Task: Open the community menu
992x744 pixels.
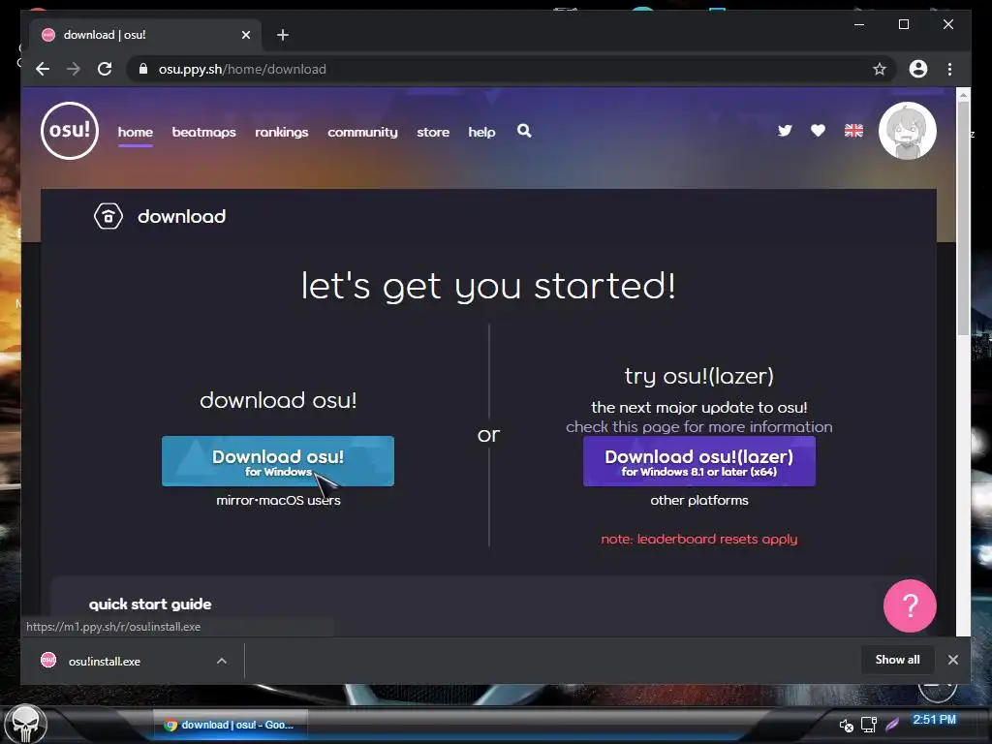Action: coord(362,132)
